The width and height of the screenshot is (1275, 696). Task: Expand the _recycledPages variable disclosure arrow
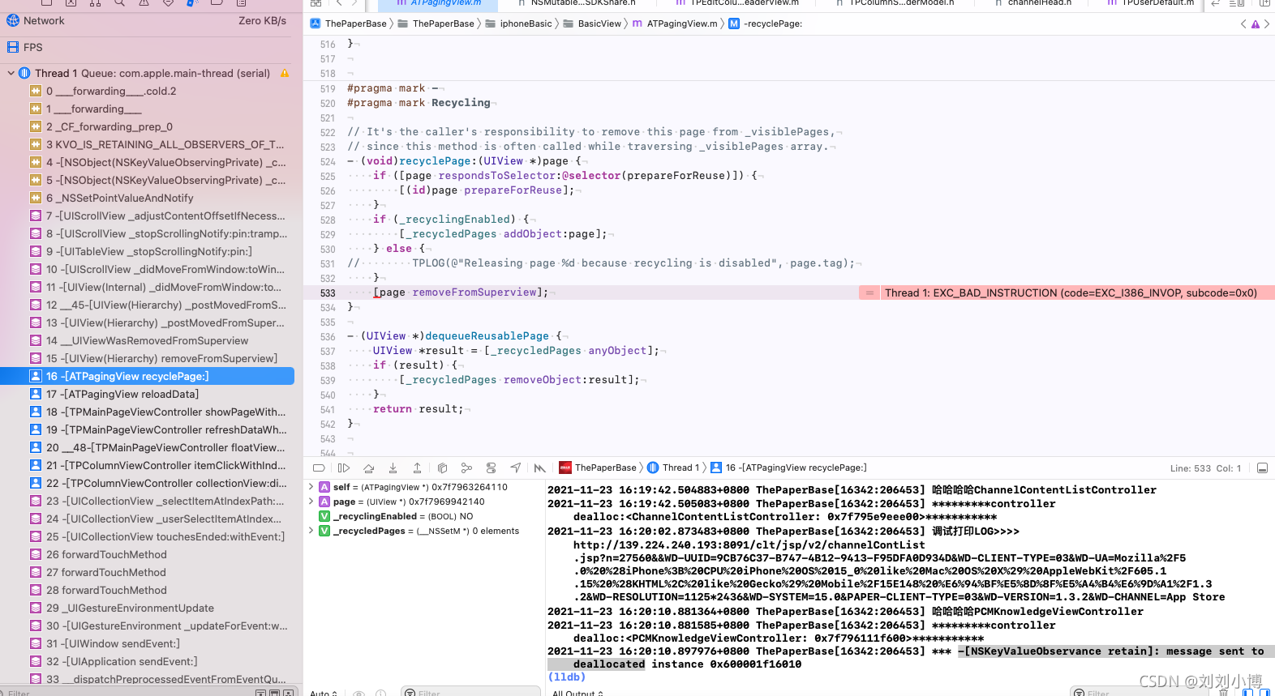pos(311,531)
